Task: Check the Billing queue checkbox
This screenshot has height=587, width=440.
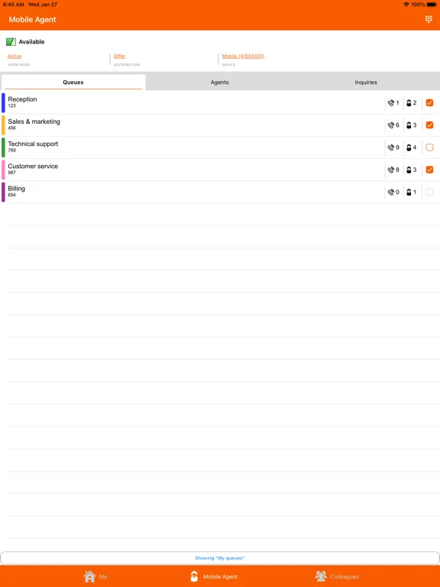Action: point(429,192)
